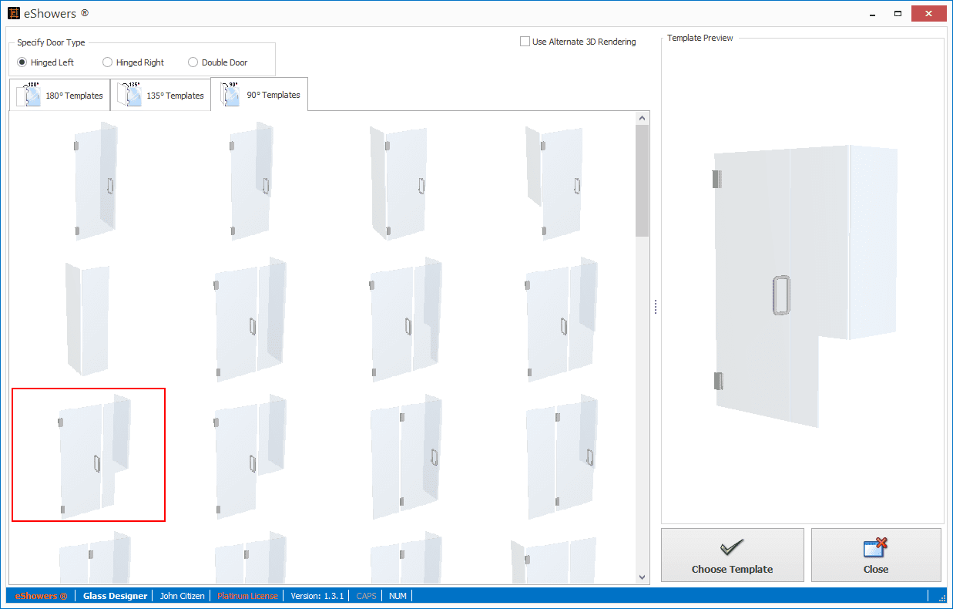Click the eShowers app icon in title bar
Image resolution: width=953 pixels, height=609 pixels.
point(14,13)
